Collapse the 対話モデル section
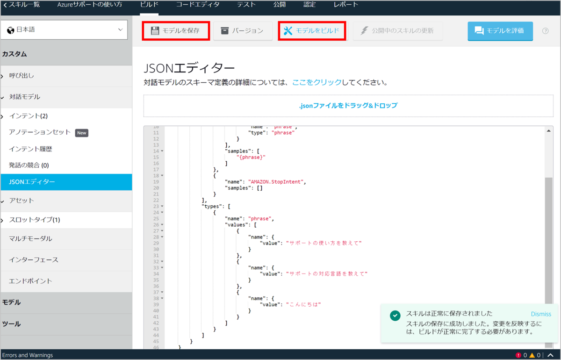Image resolution: width=561 pixels, height=360 pixels. (x=2, y=97)
